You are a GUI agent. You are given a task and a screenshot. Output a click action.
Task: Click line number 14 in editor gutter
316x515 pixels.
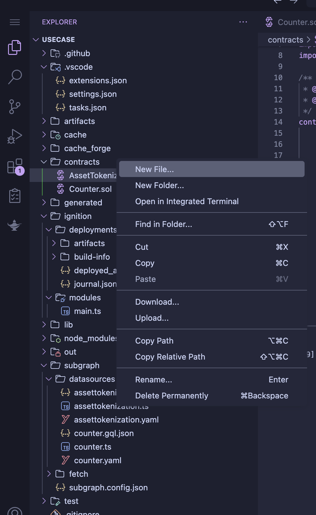[278, 122]
